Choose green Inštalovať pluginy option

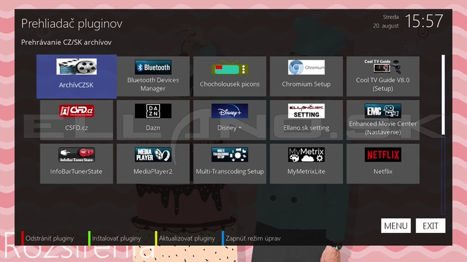pos(116,238)
